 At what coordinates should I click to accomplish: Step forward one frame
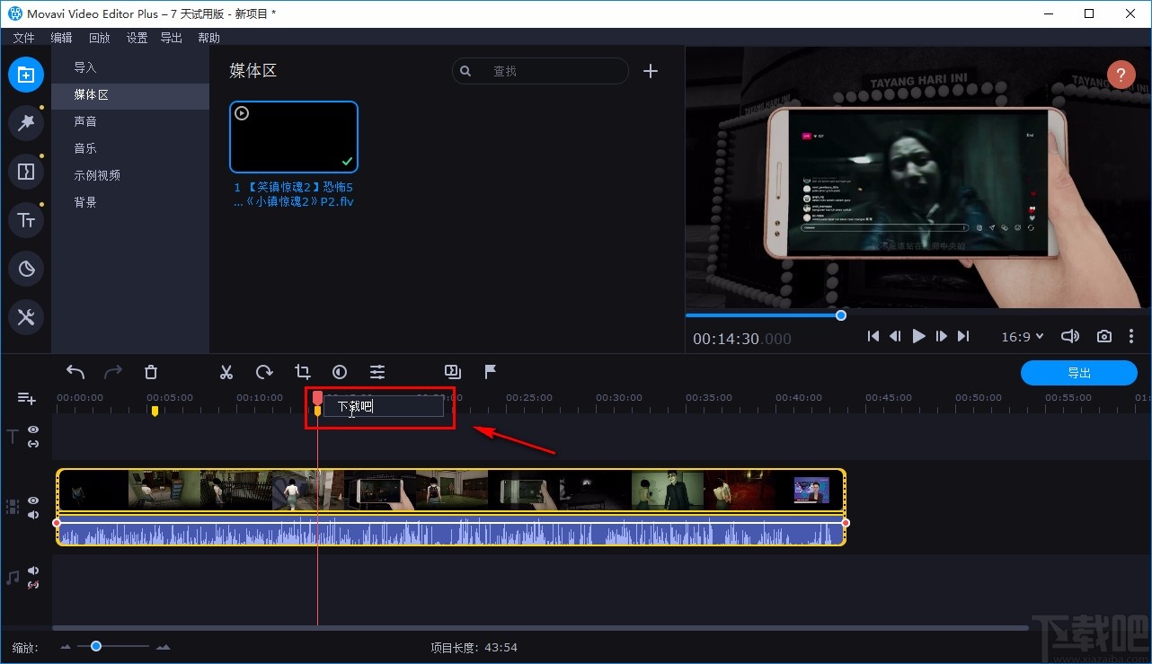941,336
